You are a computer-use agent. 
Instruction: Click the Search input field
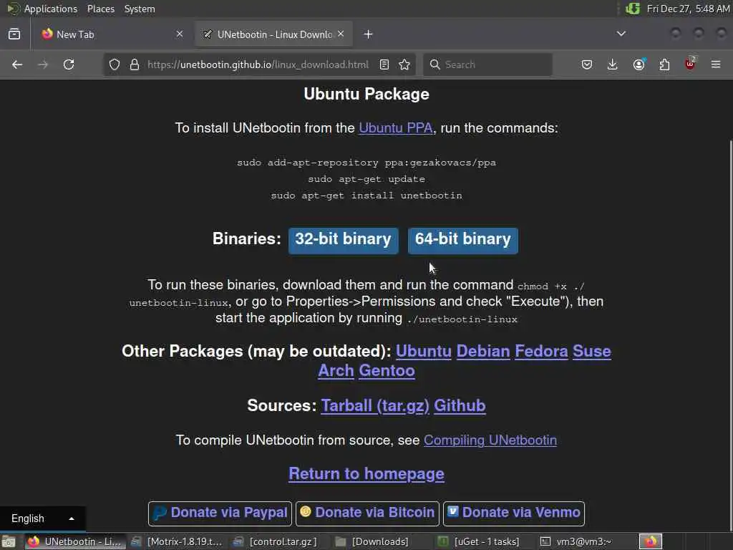click(x=487, y=64)
